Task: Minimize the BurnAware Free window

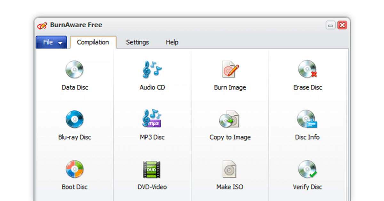Action: (x=330, y=26)
